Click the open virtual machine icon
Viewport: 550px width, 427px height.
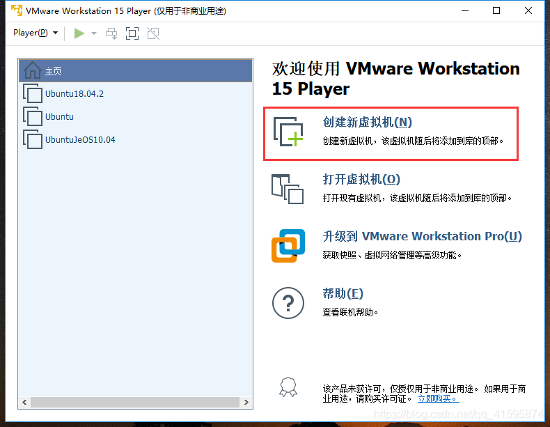coord(288,189)
